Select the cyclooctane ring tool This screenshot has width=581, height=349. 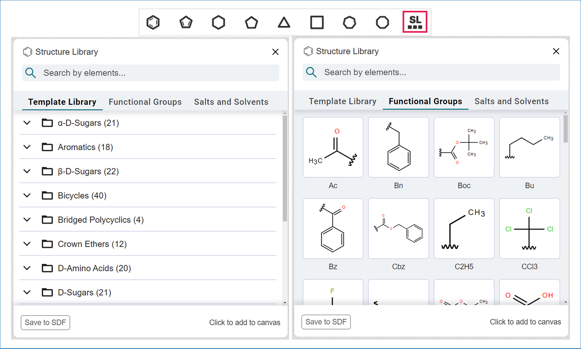pos(383,22)
